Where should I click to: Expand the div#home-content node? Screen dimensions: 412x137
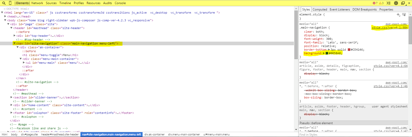pyautogui.click(x=11, y=105)
